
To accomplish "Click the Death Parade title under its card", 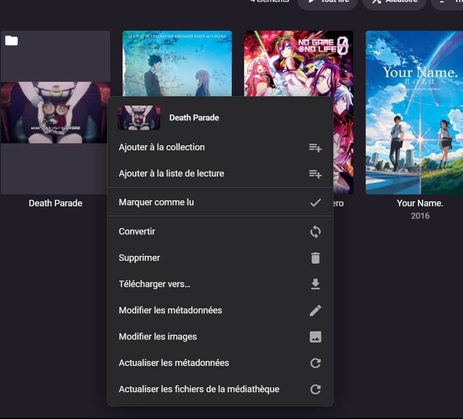I will (x=56, y=203).
